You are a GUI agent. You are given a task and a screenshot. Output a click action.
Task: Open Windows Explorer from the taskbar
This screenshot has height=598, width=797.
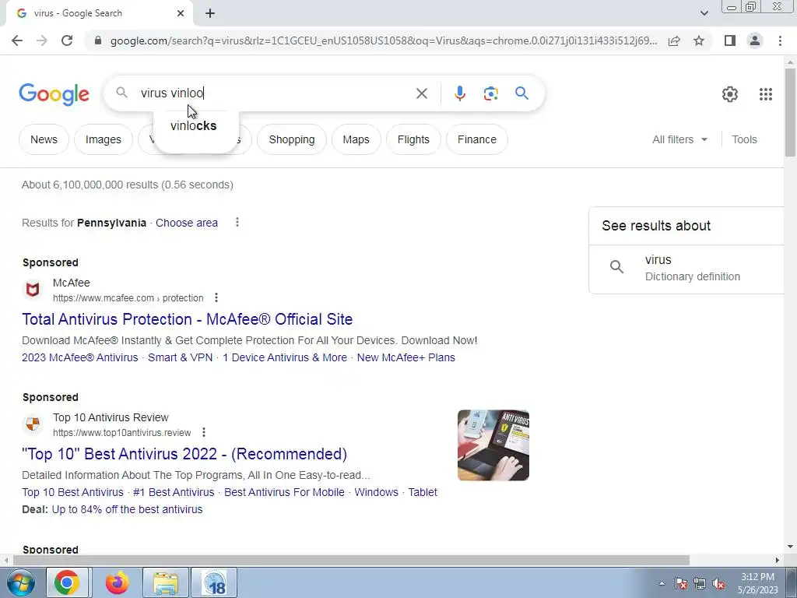pos(166,582)
